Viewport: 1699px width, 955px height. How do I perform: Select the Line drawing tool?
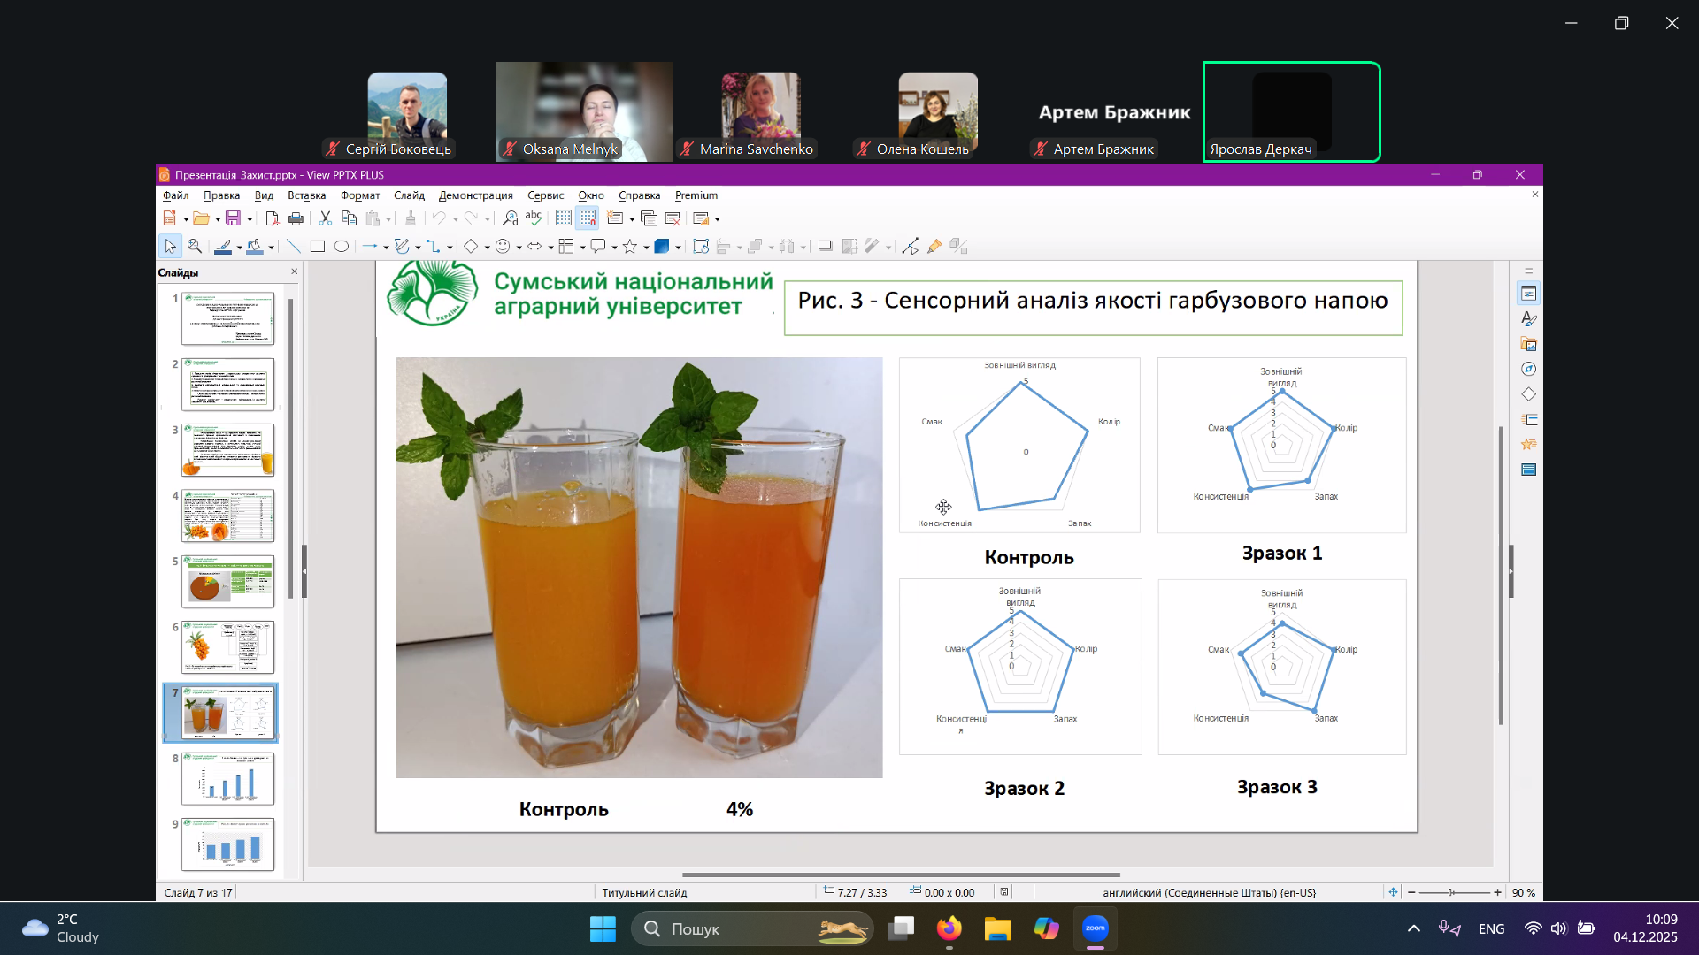tap(294, 247)
